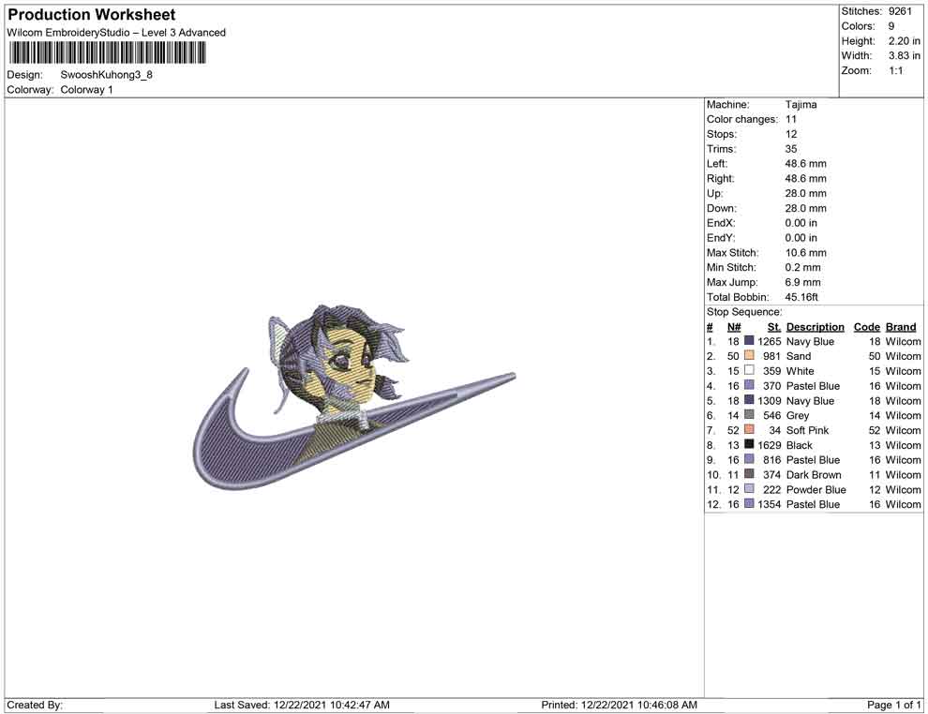
Task: Click the Width value '3.83 in'
Action: click(904, 55)
